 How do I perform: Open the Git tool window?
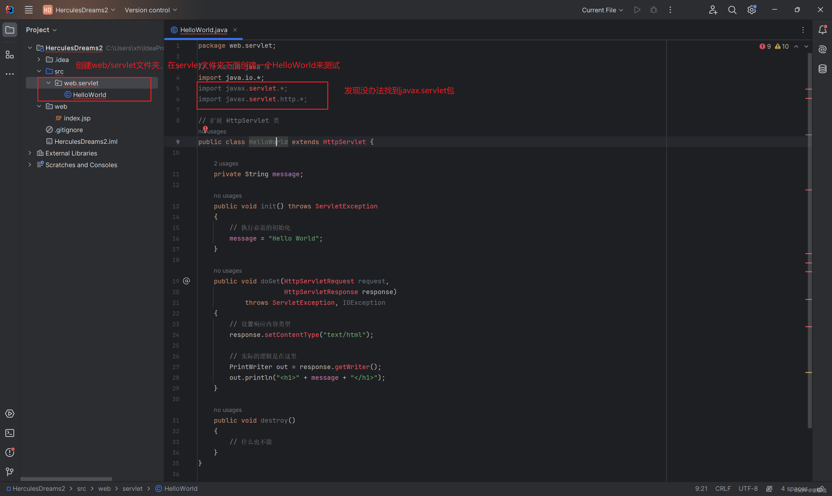(10, 472)
